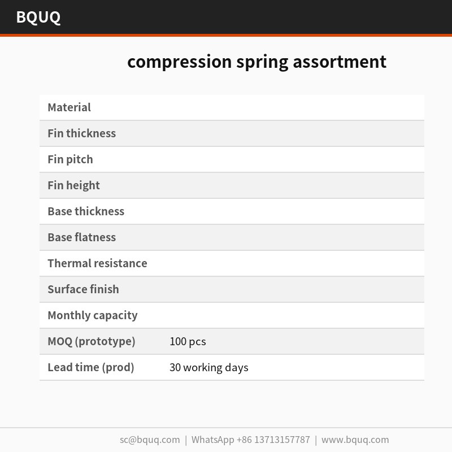Visit the www.bquq.com website link

tap(355, 440)
